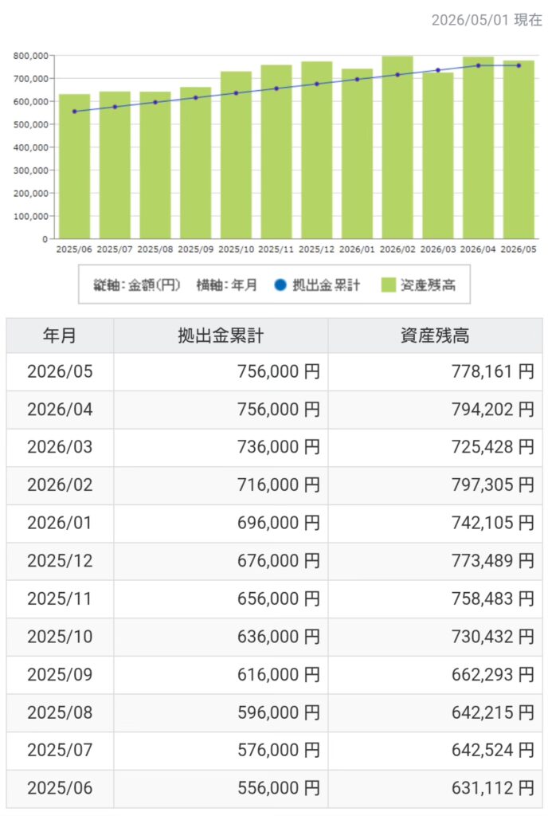
Task: Click the 631,112 円 balance cell
Action: click(435, 788)
